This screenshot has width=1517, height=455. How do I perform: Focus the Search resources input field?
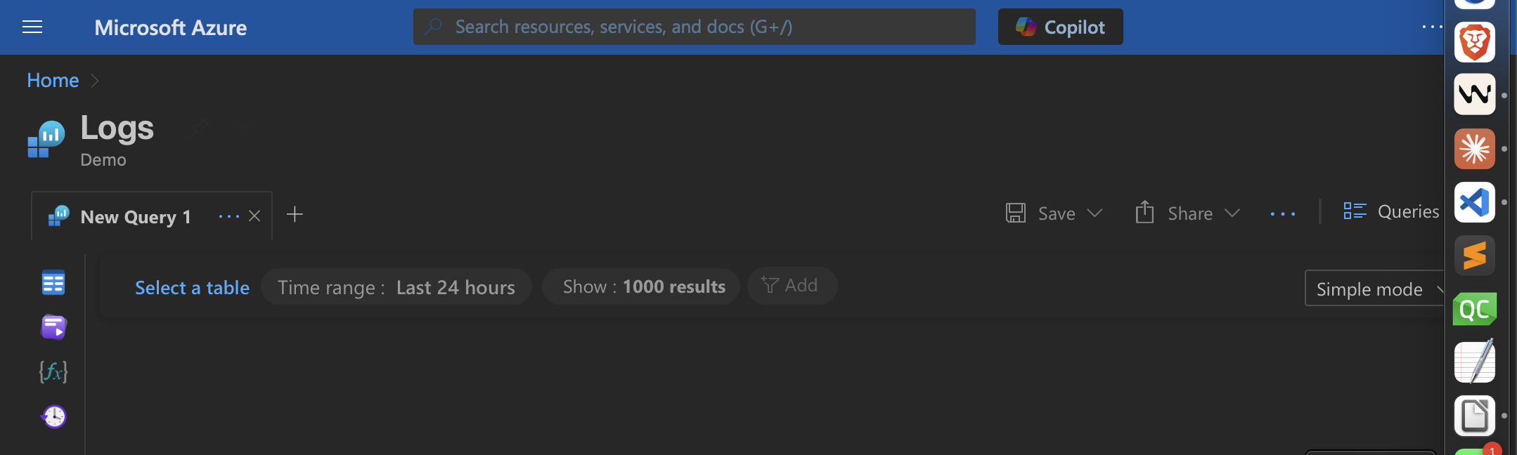pyautogui.click(x=694, y=27)
